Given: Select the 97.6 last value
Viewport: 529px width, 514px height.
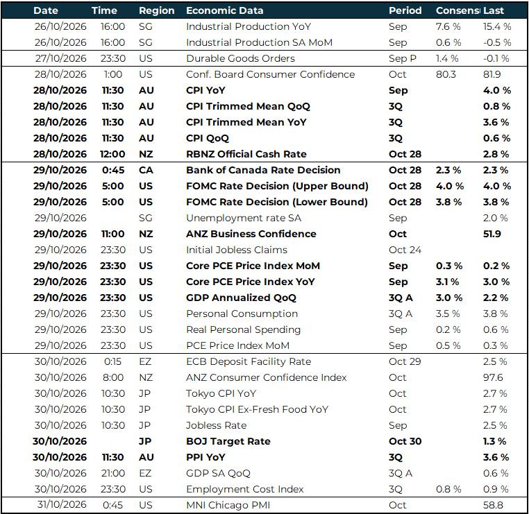Looking at the screenshot, I should pyautogui.click(x=493, y=377).
